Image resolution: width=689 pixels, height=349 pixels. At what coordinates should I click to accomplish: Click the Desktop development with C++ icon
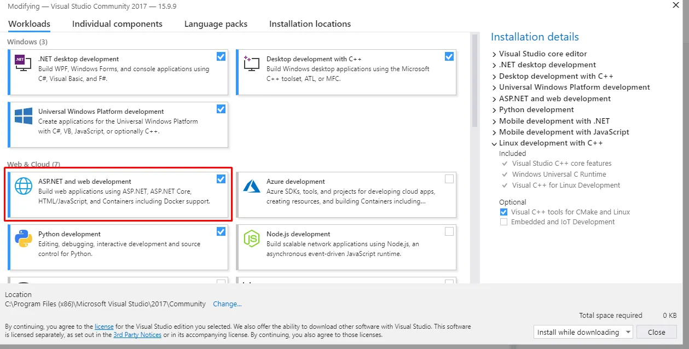(x=251, y=62)
